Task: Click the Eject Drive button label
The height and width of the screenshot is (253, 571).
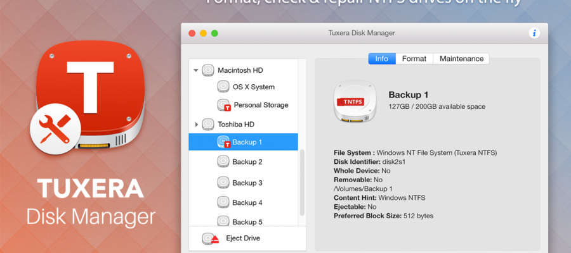Action: point(243,238)
